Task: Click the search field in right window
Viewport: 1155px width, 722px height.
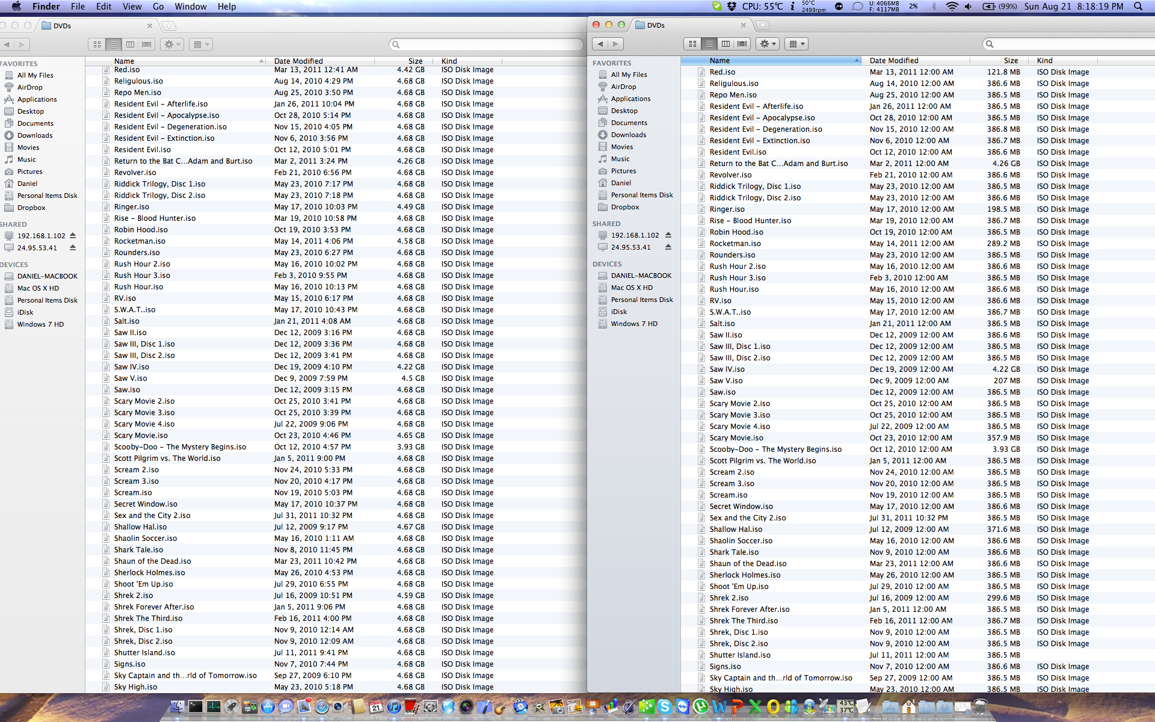Action: (1068, 44)
